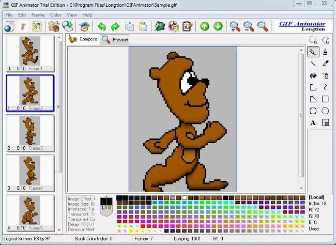Undo with the green left-curved arrow
Screen dimensions: 336x245
click(102, 27)
